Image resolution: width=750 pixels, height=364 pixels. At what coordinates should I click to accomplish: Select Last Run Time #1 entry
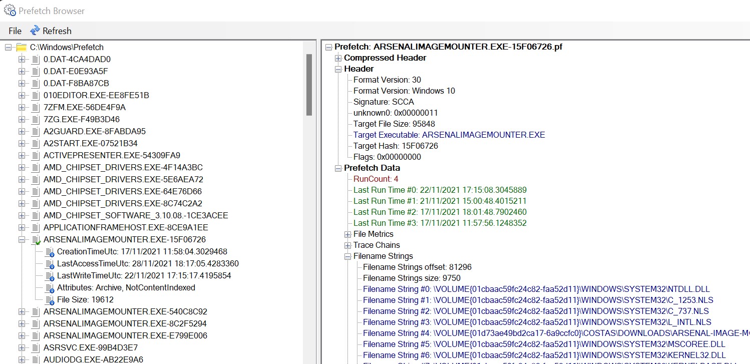440,201
